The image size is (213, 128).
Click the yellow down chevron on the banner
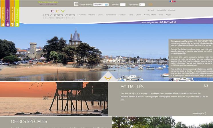click(108, 78)
